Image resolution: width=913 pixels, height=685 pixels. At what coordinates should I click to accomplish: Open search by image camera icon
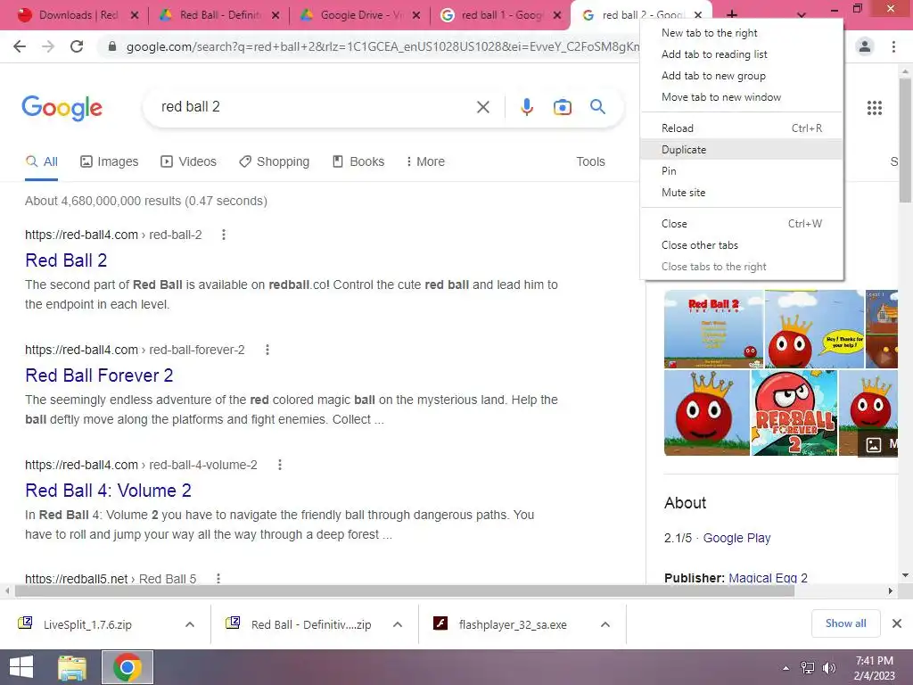tap(562, 107)
